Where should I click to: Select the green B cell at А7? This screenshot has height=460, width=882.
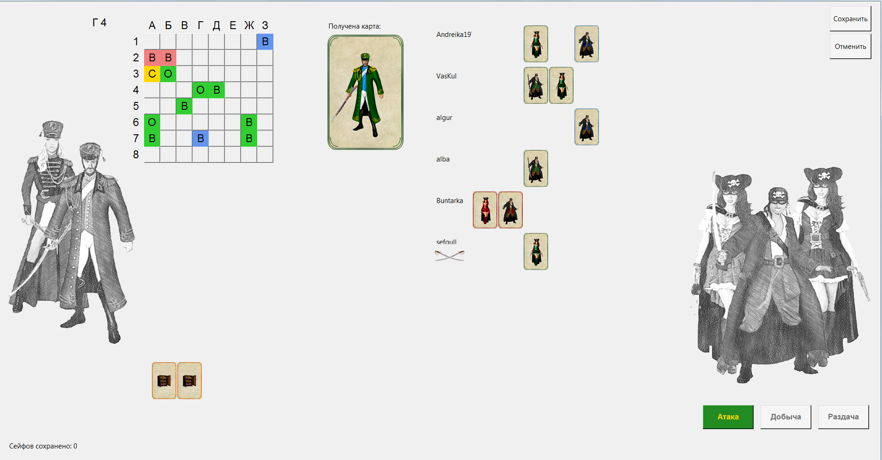click(152, 138)
